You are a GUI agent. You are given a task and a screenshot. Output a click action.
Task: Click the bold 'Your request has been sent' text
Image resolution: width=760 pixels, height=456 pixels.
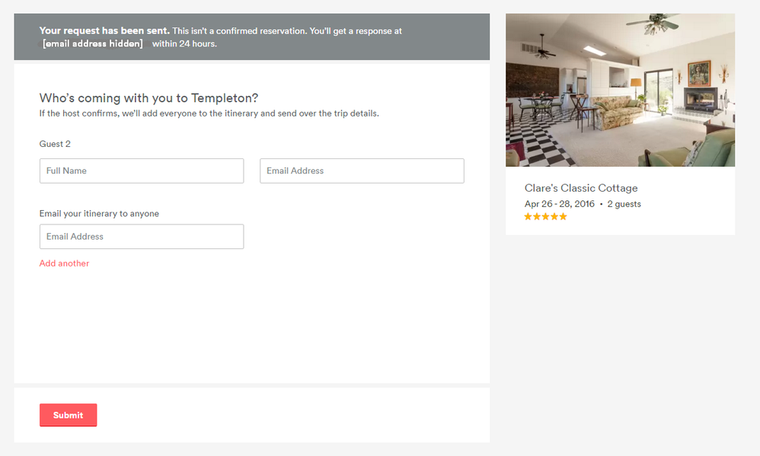tap(104, 31)
